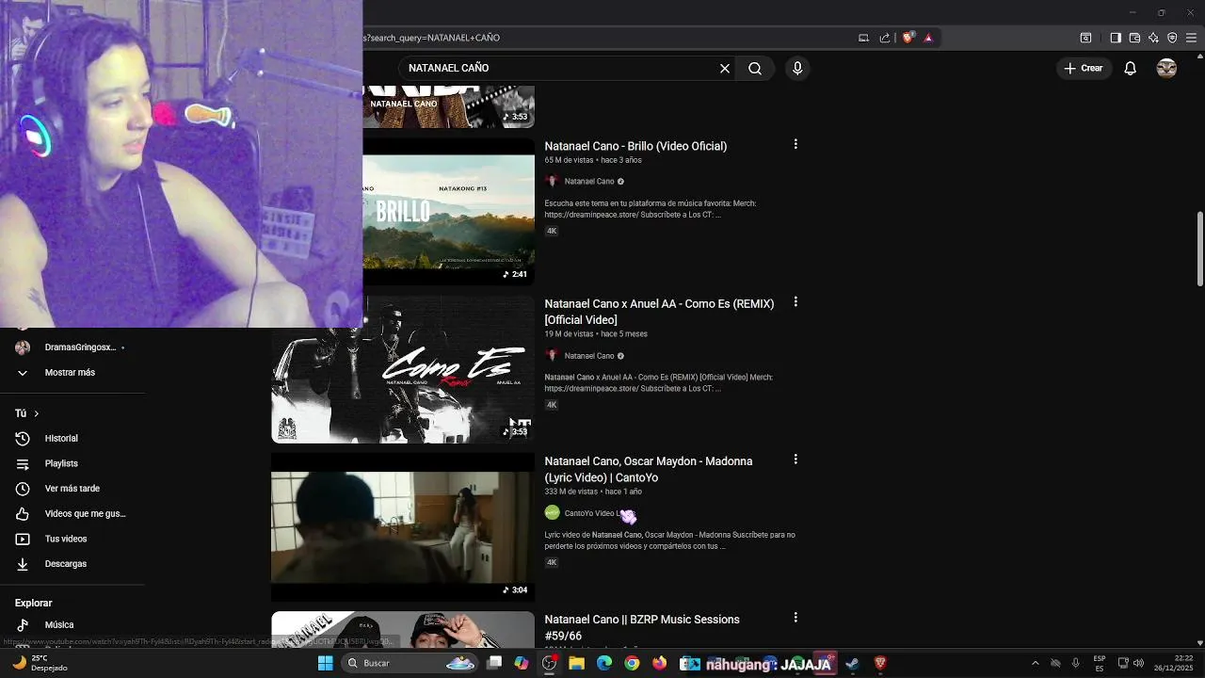The height and width of the screenshot is (678, 1205).
Task: Start voice search with the microphone icon
Action: [797, 68]
